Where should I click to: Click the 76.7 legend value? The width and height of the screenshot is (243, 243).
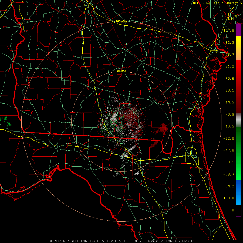(230, 54)
